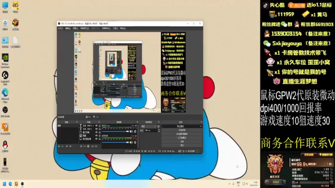The image size is (335, 188).
Task: Pop out the controls dock panel
Action: (201, 122)
